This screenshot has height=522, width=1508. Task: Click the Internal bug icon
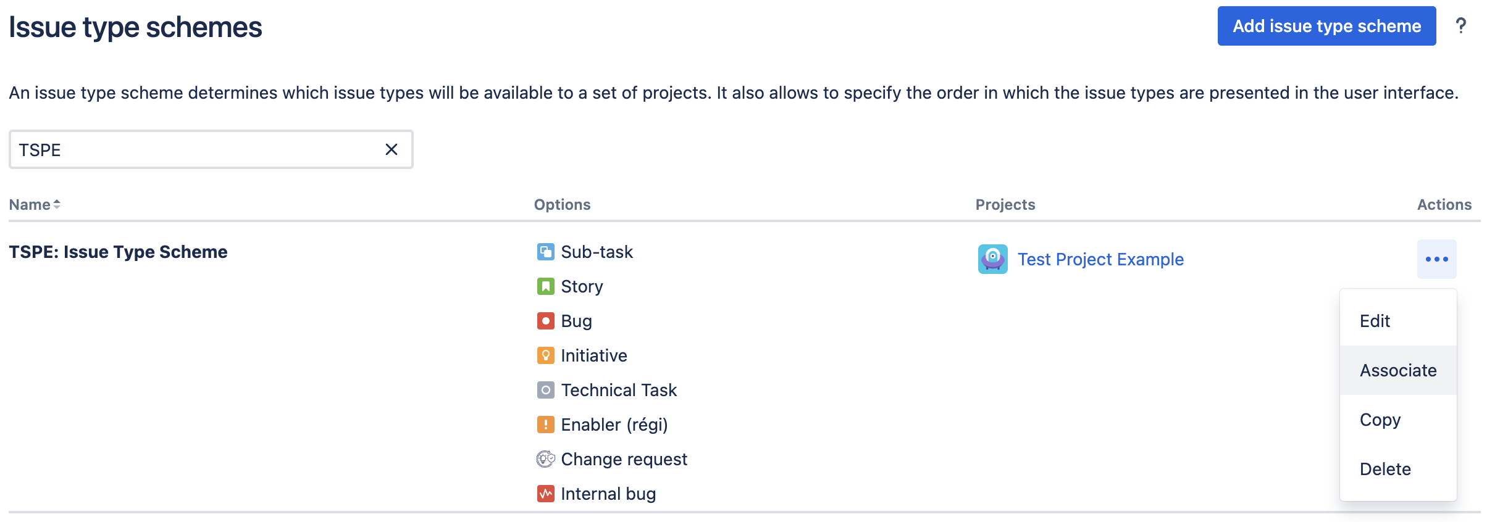tap(545, 494)
